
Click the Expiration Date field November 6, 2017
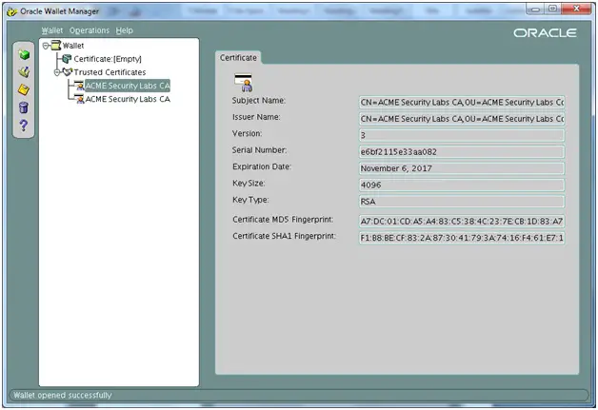462,168
